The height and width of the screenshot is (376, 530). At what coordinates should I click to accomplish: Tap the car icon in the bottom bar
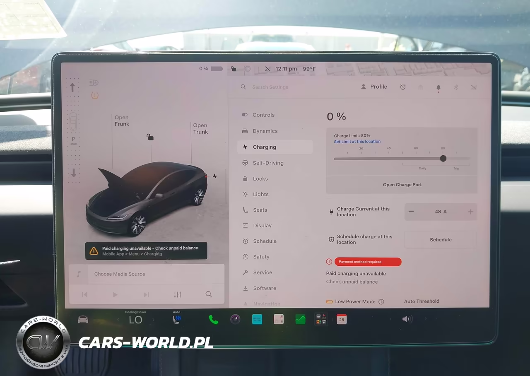tap(83, 319)
